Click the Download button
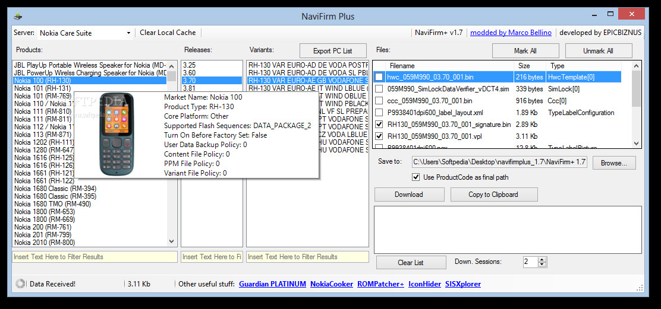The image size is (661, 309). tap(409, 194)
